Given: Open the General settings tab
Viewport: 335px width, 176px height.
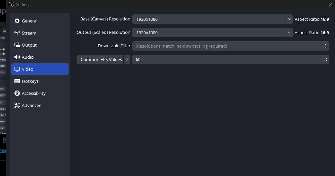Looking at the screenshot, I should [40, 21].
